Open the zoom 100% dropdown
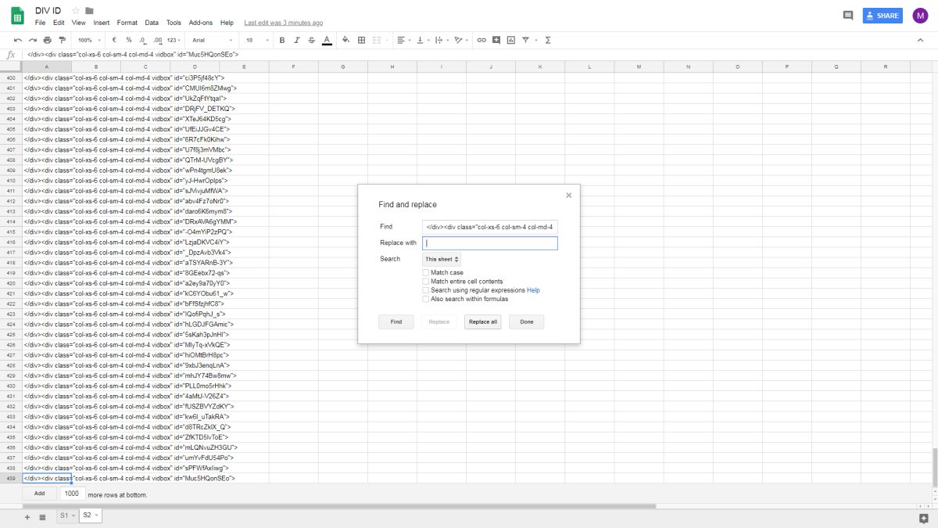938x528 pixels. pyautogui.click(x=88, y=40)
